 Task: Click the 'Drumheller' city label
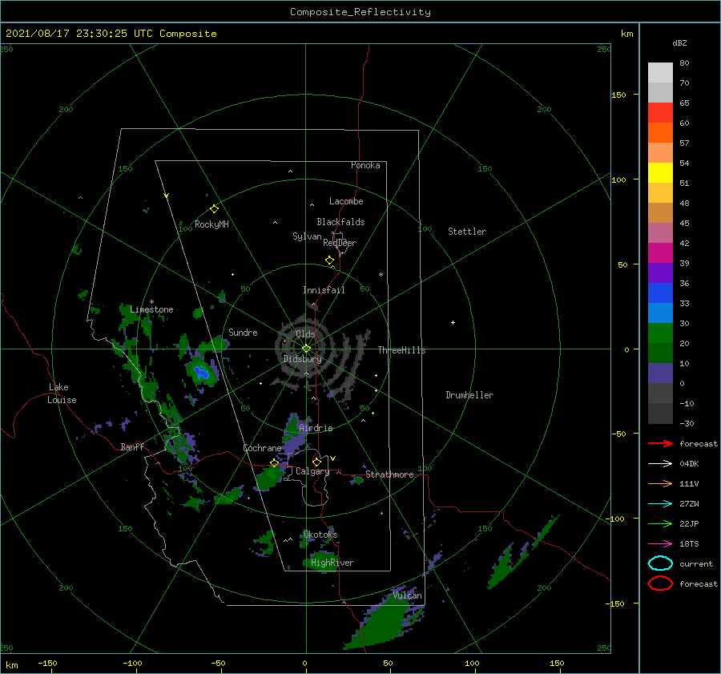[469, 395]
